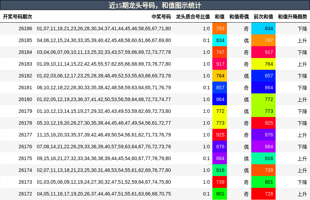Select period number 26178
Screen dimensions: 310x200
25,123
